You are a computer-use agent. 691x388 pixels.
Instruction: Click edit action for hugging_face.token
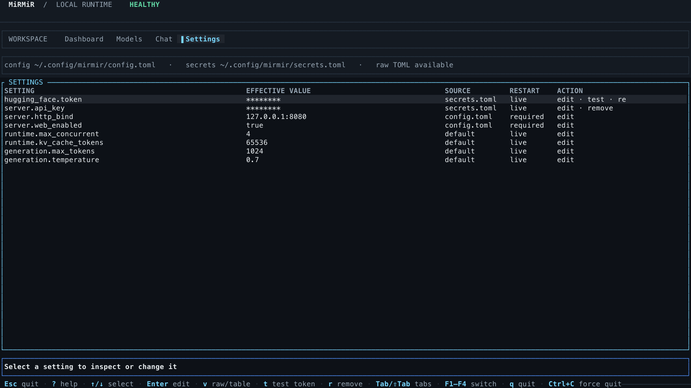(566, 100)
